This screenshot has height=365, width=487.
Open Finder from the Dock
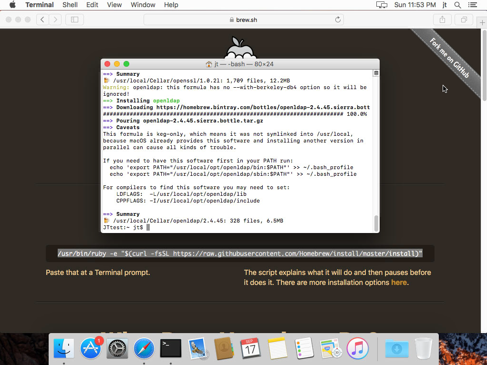pyautogui.click(x=64, y=348)
